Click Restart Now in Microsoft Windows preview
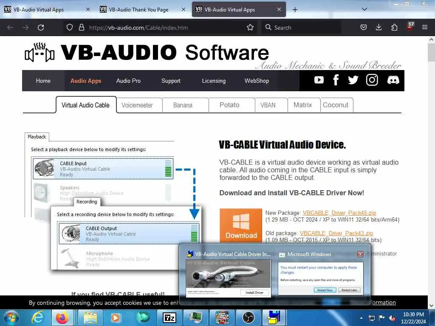 (x=325, y=290)
